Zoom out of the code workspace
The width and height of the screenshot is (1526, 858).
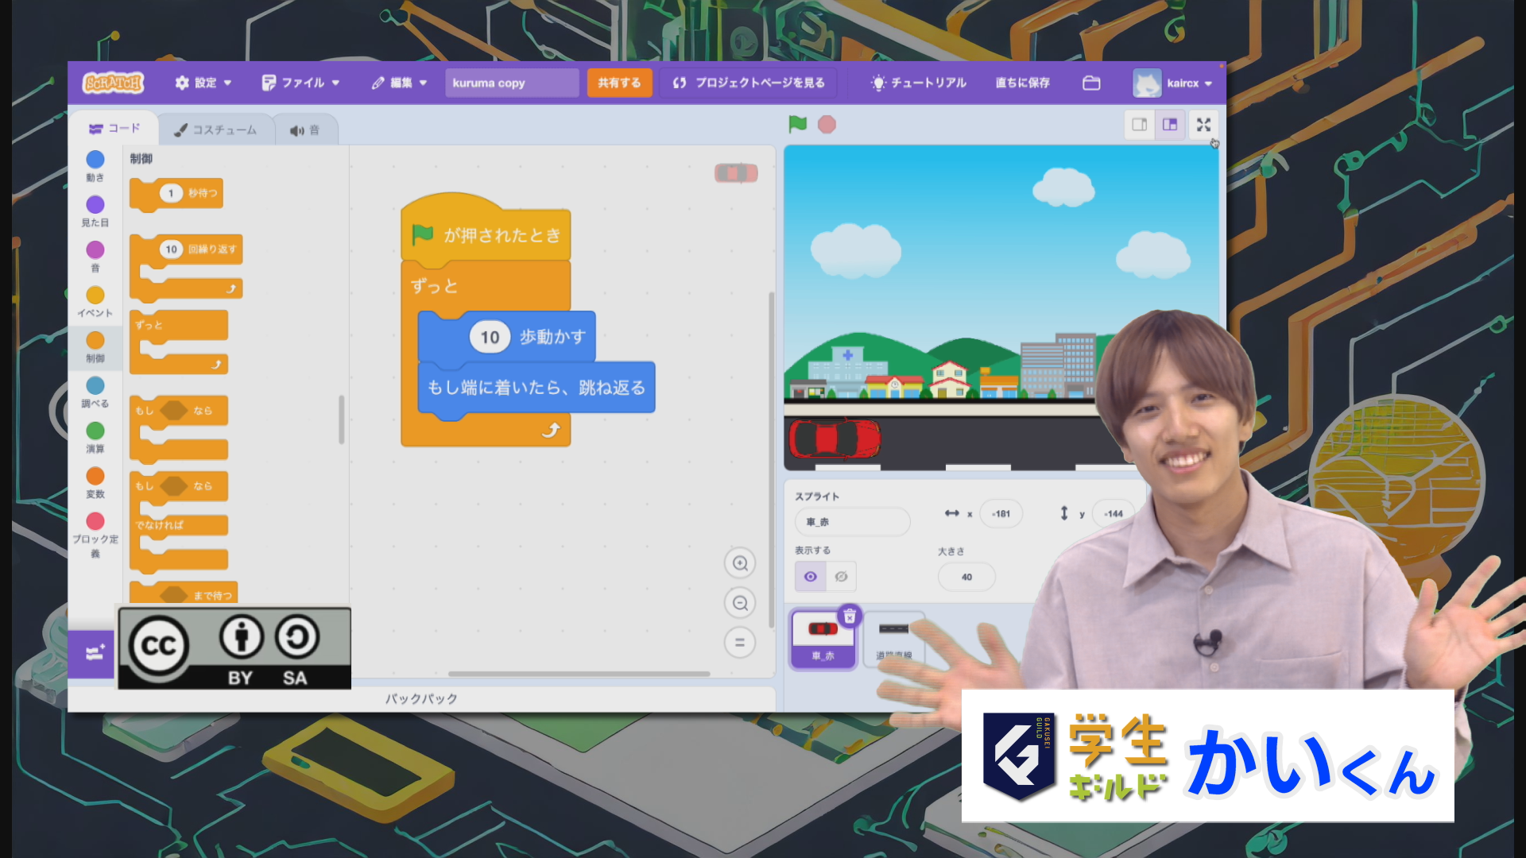[740, 603]
